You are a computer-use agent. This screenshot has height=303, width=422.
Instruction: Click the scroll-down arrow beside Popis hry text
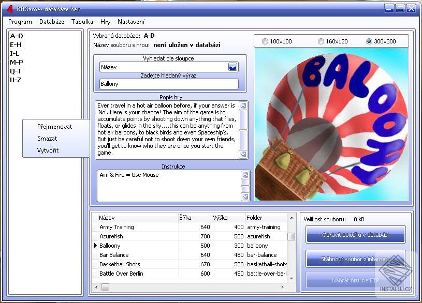click(x=243, y=155)
